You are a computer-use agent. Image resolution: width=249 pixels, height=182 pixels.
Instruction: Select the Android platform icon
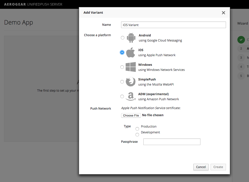131,37
